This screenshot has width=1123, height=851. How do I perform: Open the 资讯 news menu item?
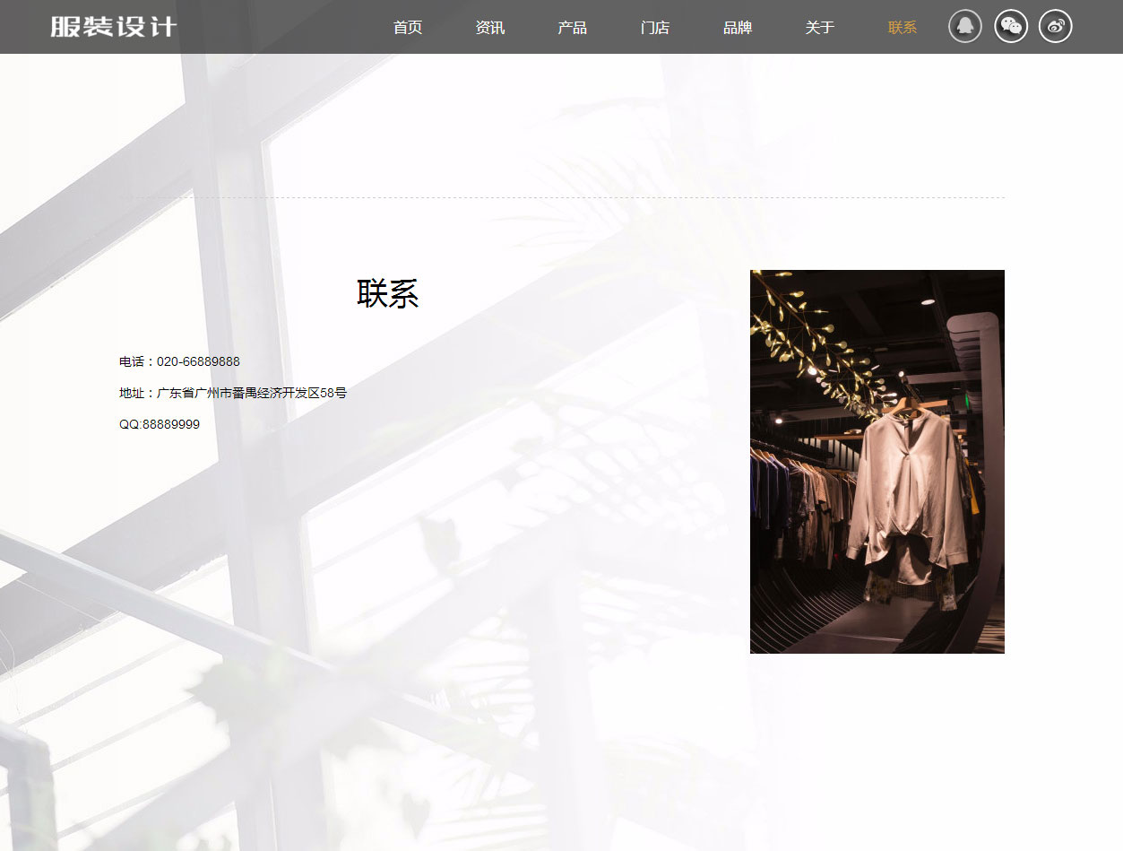click(490, 28)
